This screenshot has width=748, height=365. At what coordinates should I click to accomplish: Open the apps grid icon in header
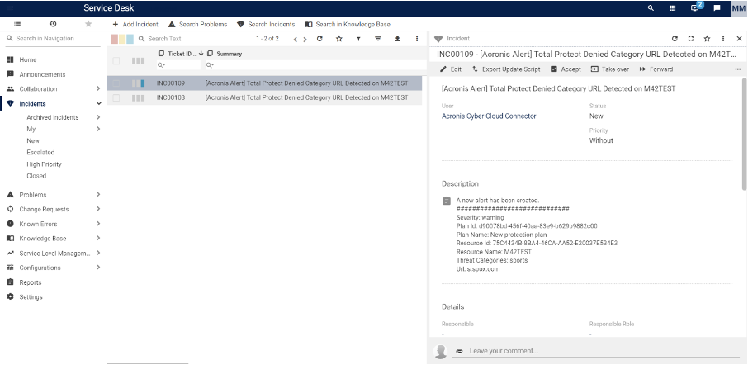(x=673, y=8)
